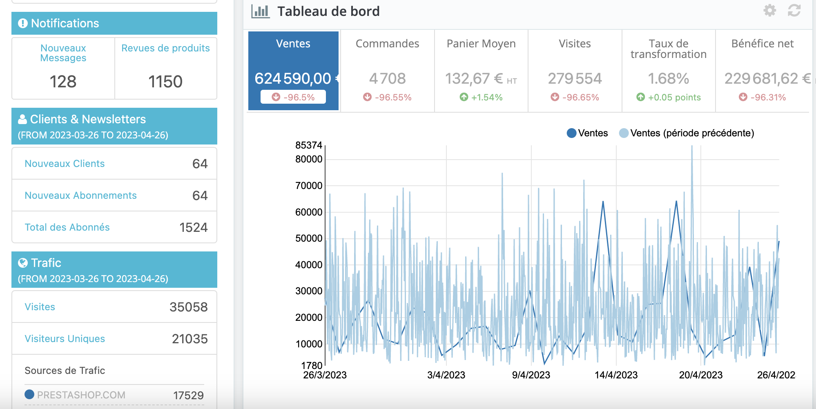
Task: Open the Nouveaux Clients link
Action: click(65, 164)
